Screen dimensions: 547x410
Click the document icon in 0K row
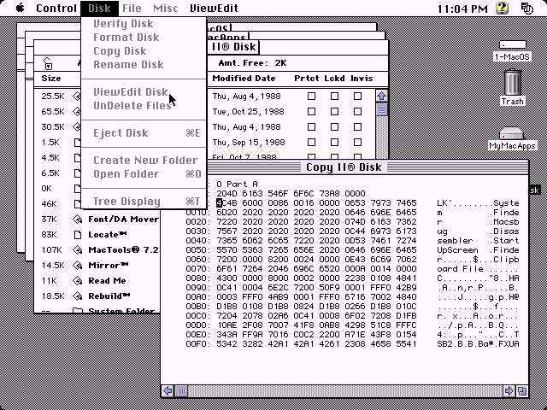coord(78,188)
